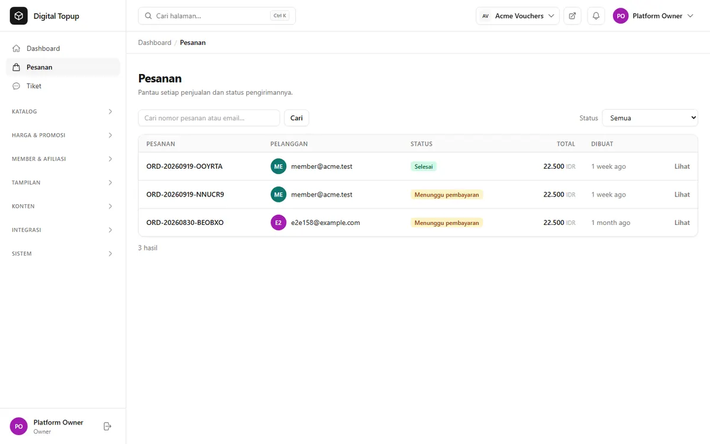Click Menunggu pembayaran badge for NNUCR9 order

pyautogui.click(x=447, y=195)
